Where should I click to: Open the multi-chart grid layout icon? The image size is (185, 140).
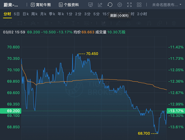tap(139, 5)
